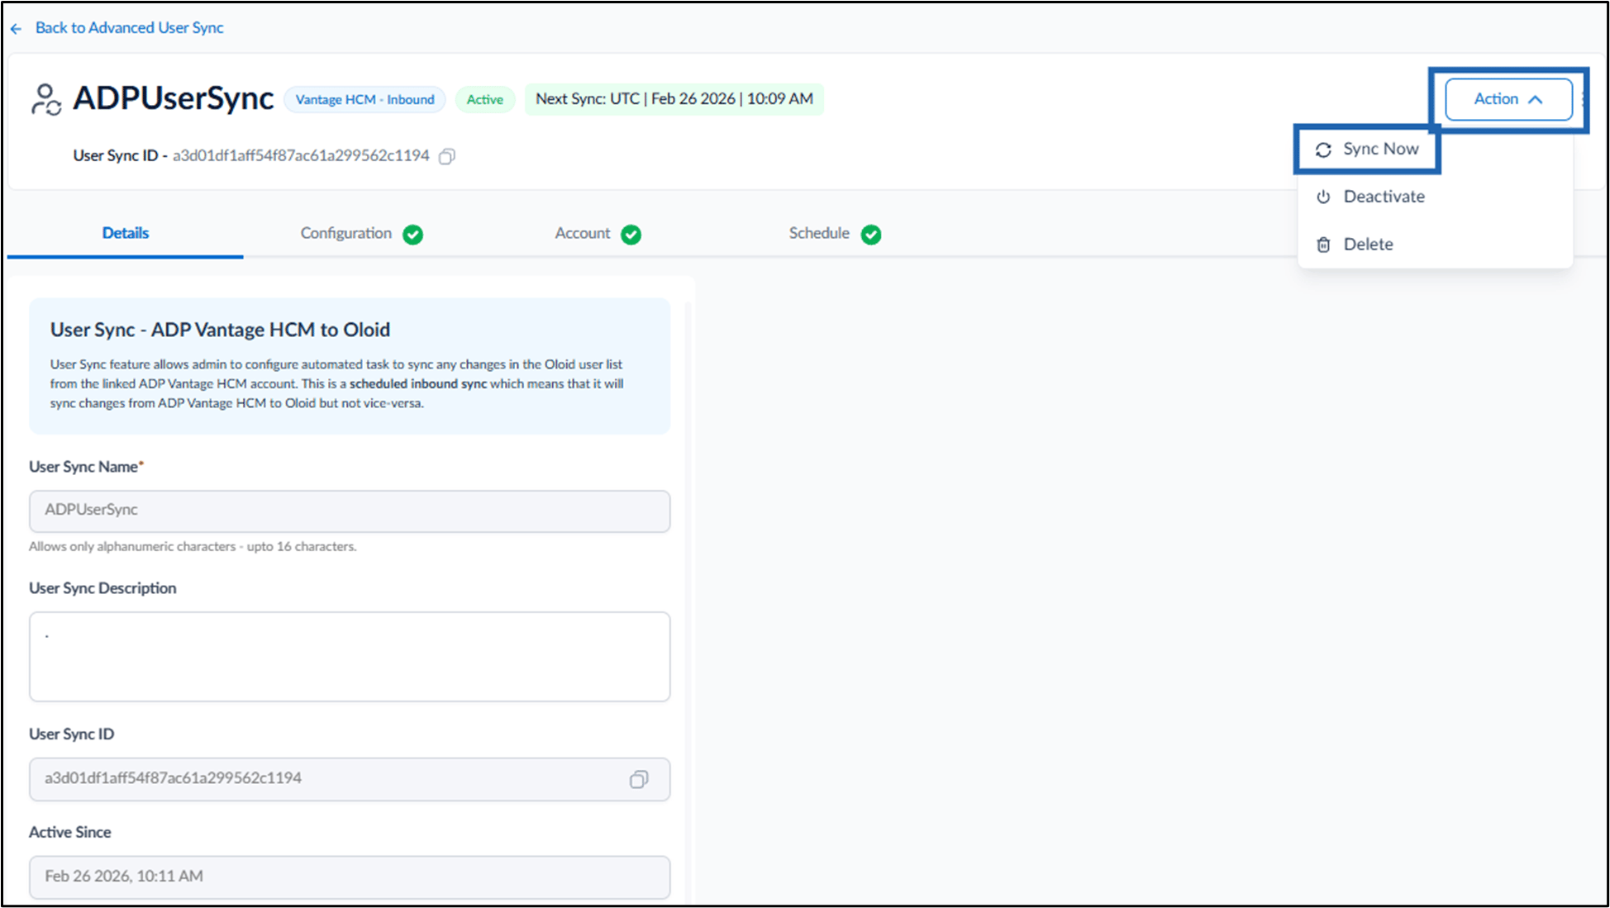
Task: Click the back arrow icon at top
Action: [17, 29]
